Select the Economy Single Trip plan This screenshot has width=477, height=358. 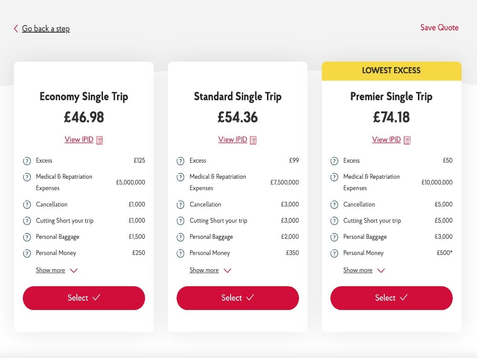point(84,298)
